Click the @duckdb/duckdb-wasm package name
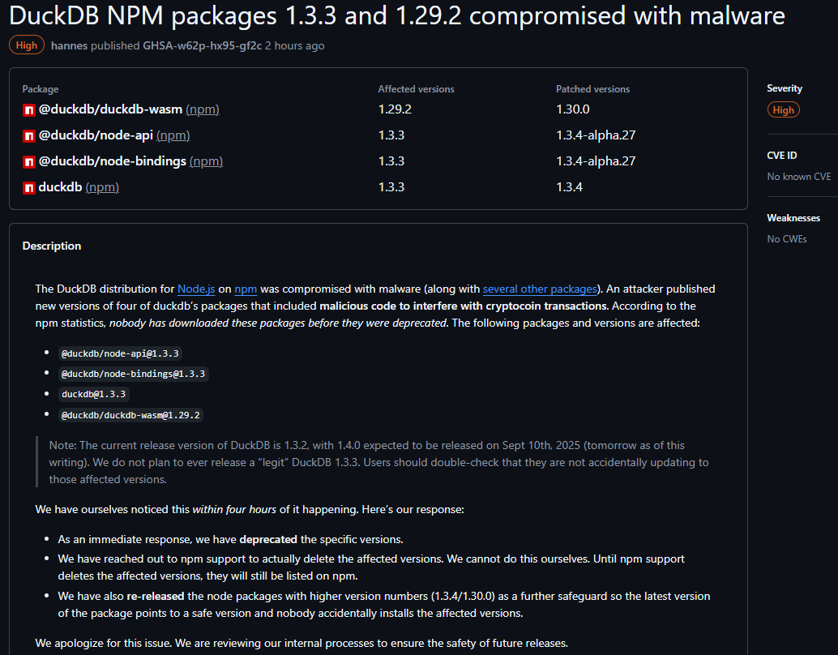The height and width of the screenshot is (655, 838). coord(110,109)
